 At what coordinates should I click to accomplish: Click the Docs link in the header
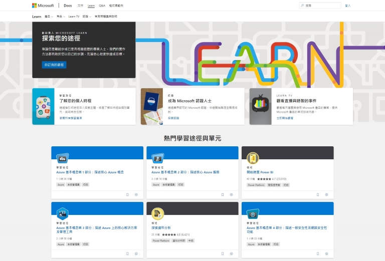(x=68, y=6)
